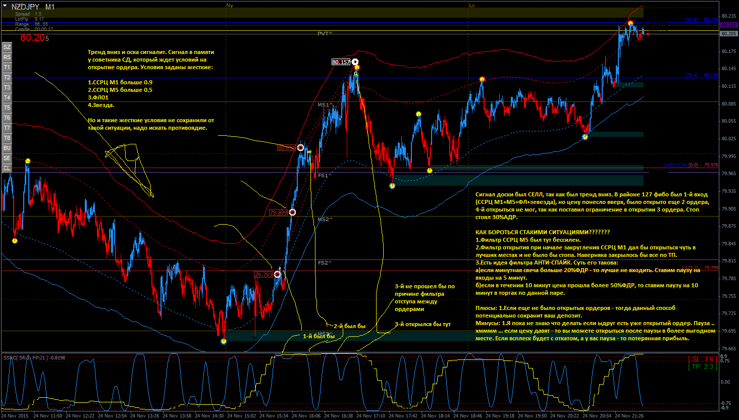Screen dimensions: 739x420
Task: Click the star marker at the 80.22 high
Action: (x=630, y=24)
